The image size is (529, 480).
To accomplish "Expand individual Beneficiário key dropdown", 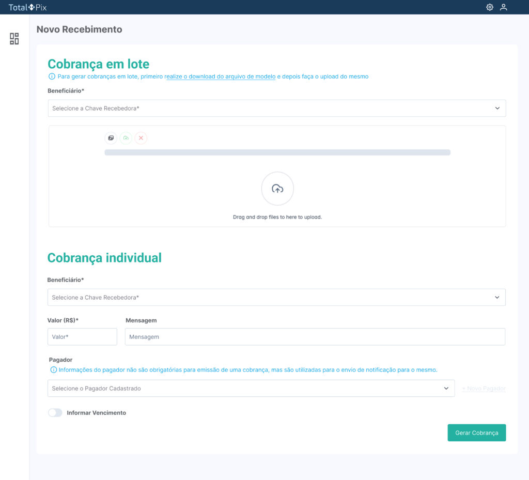I will pyautogui.click(x=276, y=298).
